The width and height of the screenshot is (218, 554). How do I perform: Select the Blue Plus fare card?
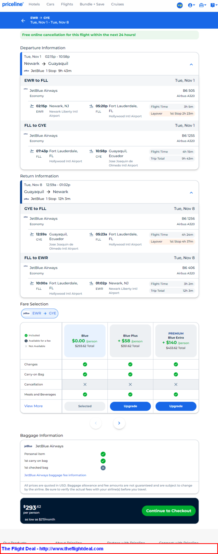(x=130, y=341)
